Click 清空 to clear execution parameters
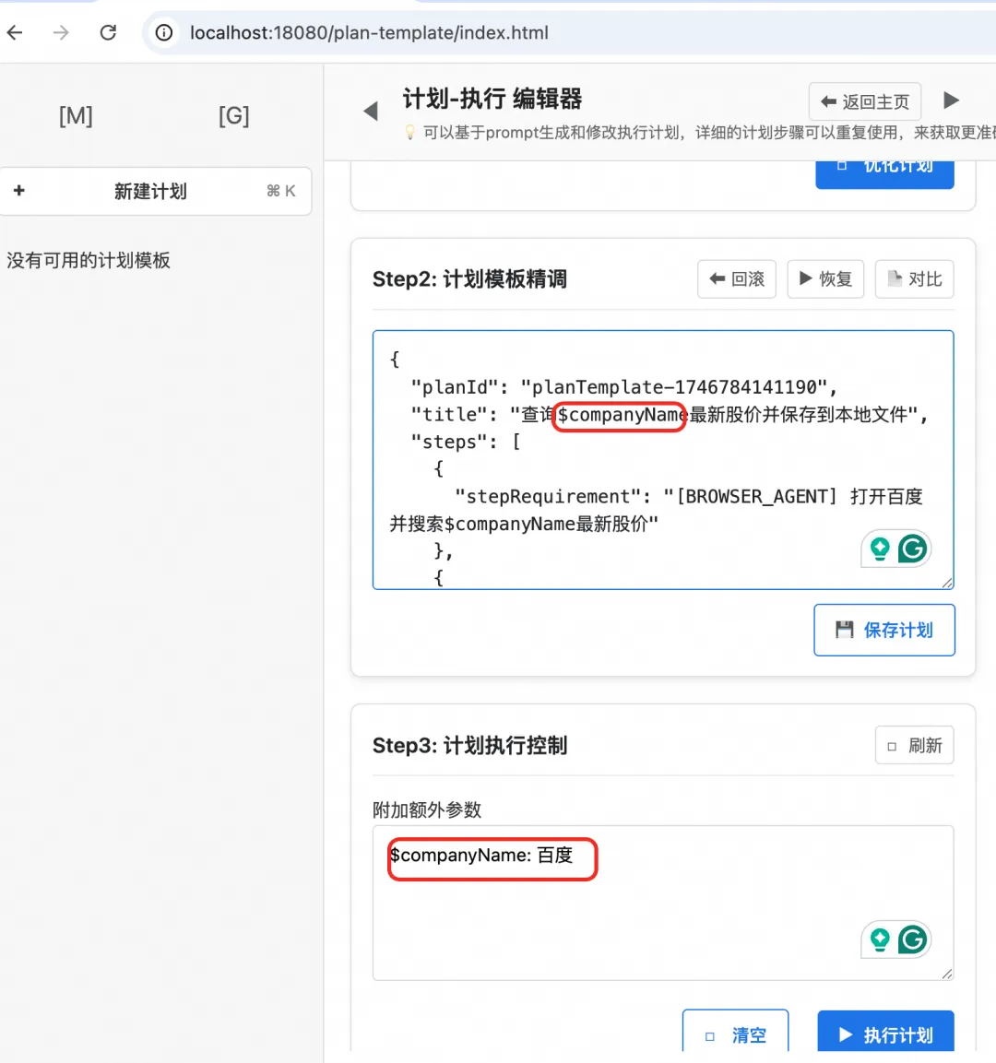The width and height of the screenshot is (996, 1063). click(735, 1034)
